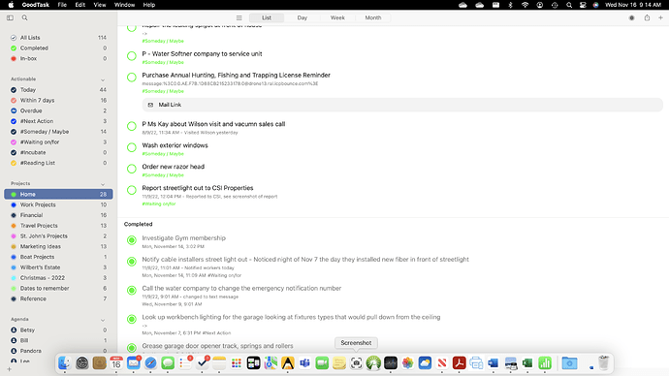Check off 'Order new razor head'
This screenshot has width=669, height=376.
pyautogui.click(x=132, y=169)
